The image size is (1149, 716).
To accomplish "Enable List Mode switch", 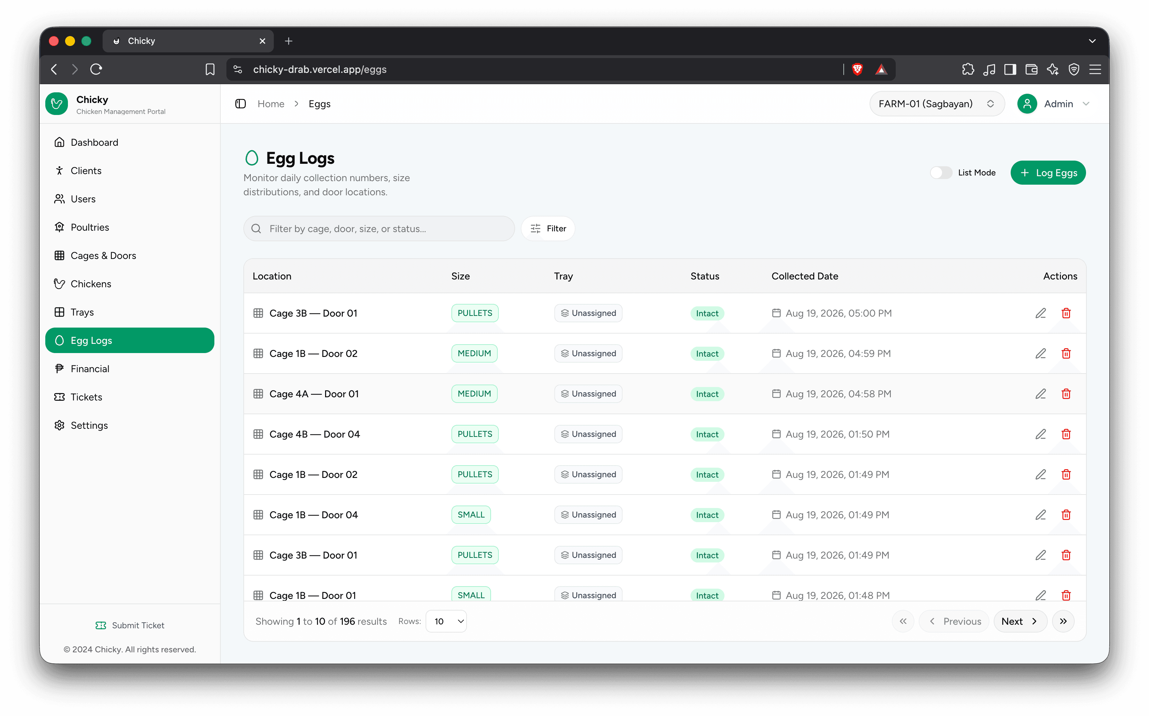I will point(941,172).
